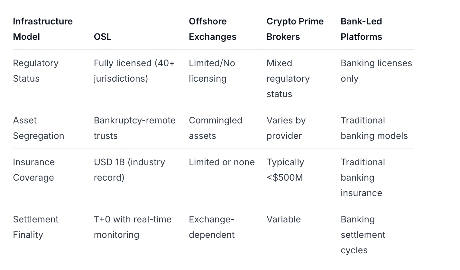Select the "Banking licenses only" cell

376,71
